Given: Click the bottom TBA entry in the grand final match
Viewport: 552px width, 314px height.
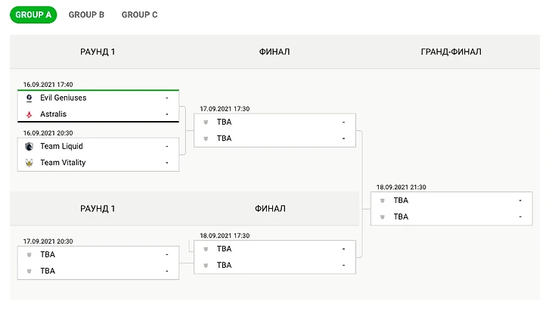Looking at the screenshot, I should [x=401, y=216].
